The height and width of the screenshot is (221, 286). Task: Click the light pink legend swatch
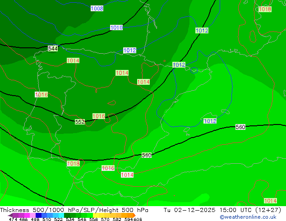tap(32, 215)
